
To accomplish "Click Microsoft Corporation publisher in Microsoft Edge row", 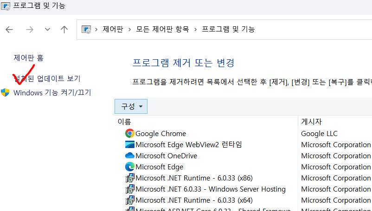I will click(x=336, y=167).
